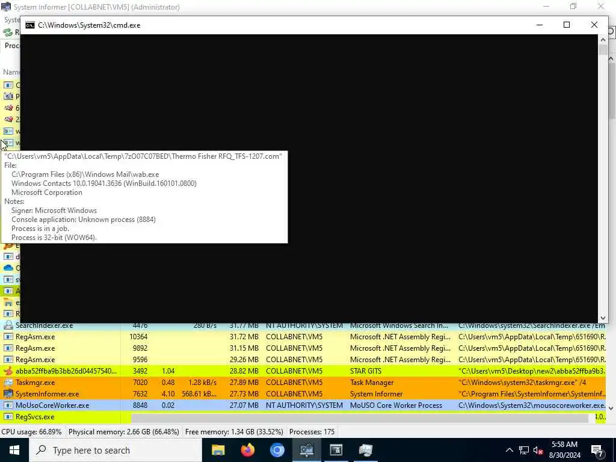Click the Type here to search box
616x462 pixels.
115,450
